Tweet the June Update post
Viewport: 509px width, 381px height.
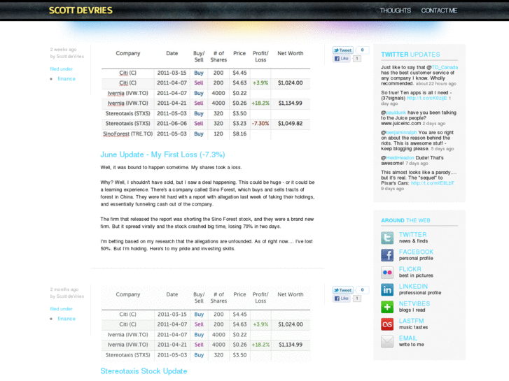[342, 50]
